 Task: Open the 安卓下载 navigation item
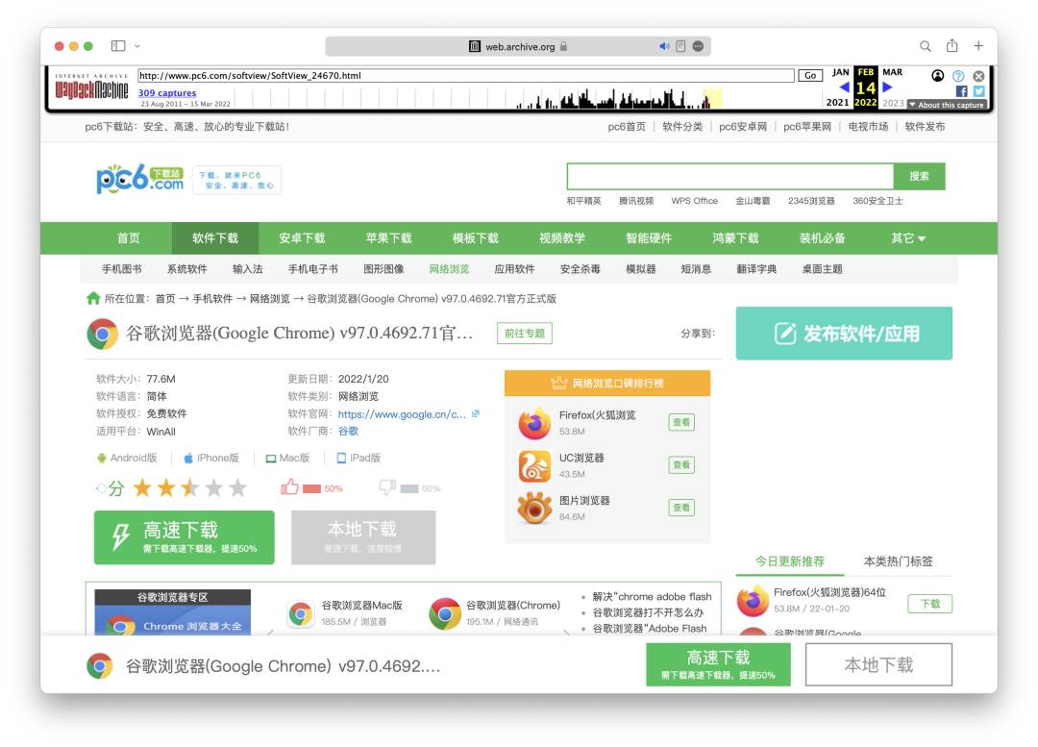302,238
